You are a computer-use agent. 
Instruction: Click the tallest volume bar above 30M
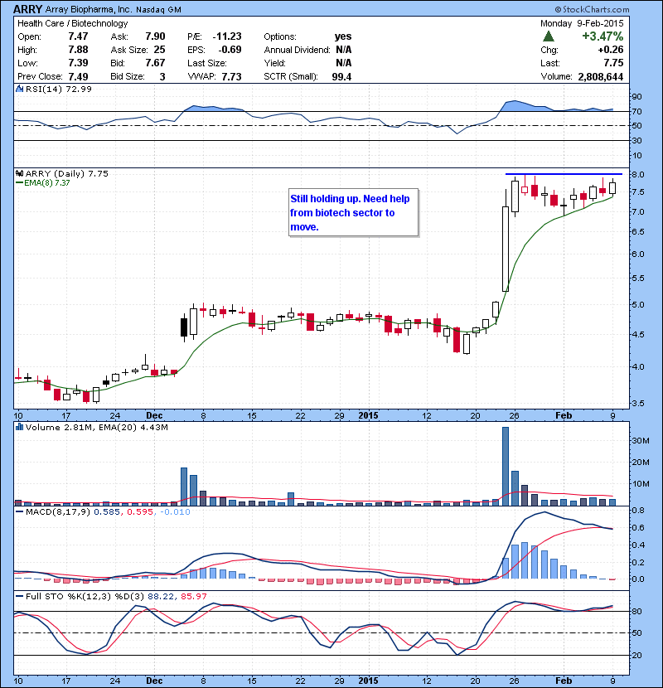click(506, 466)
